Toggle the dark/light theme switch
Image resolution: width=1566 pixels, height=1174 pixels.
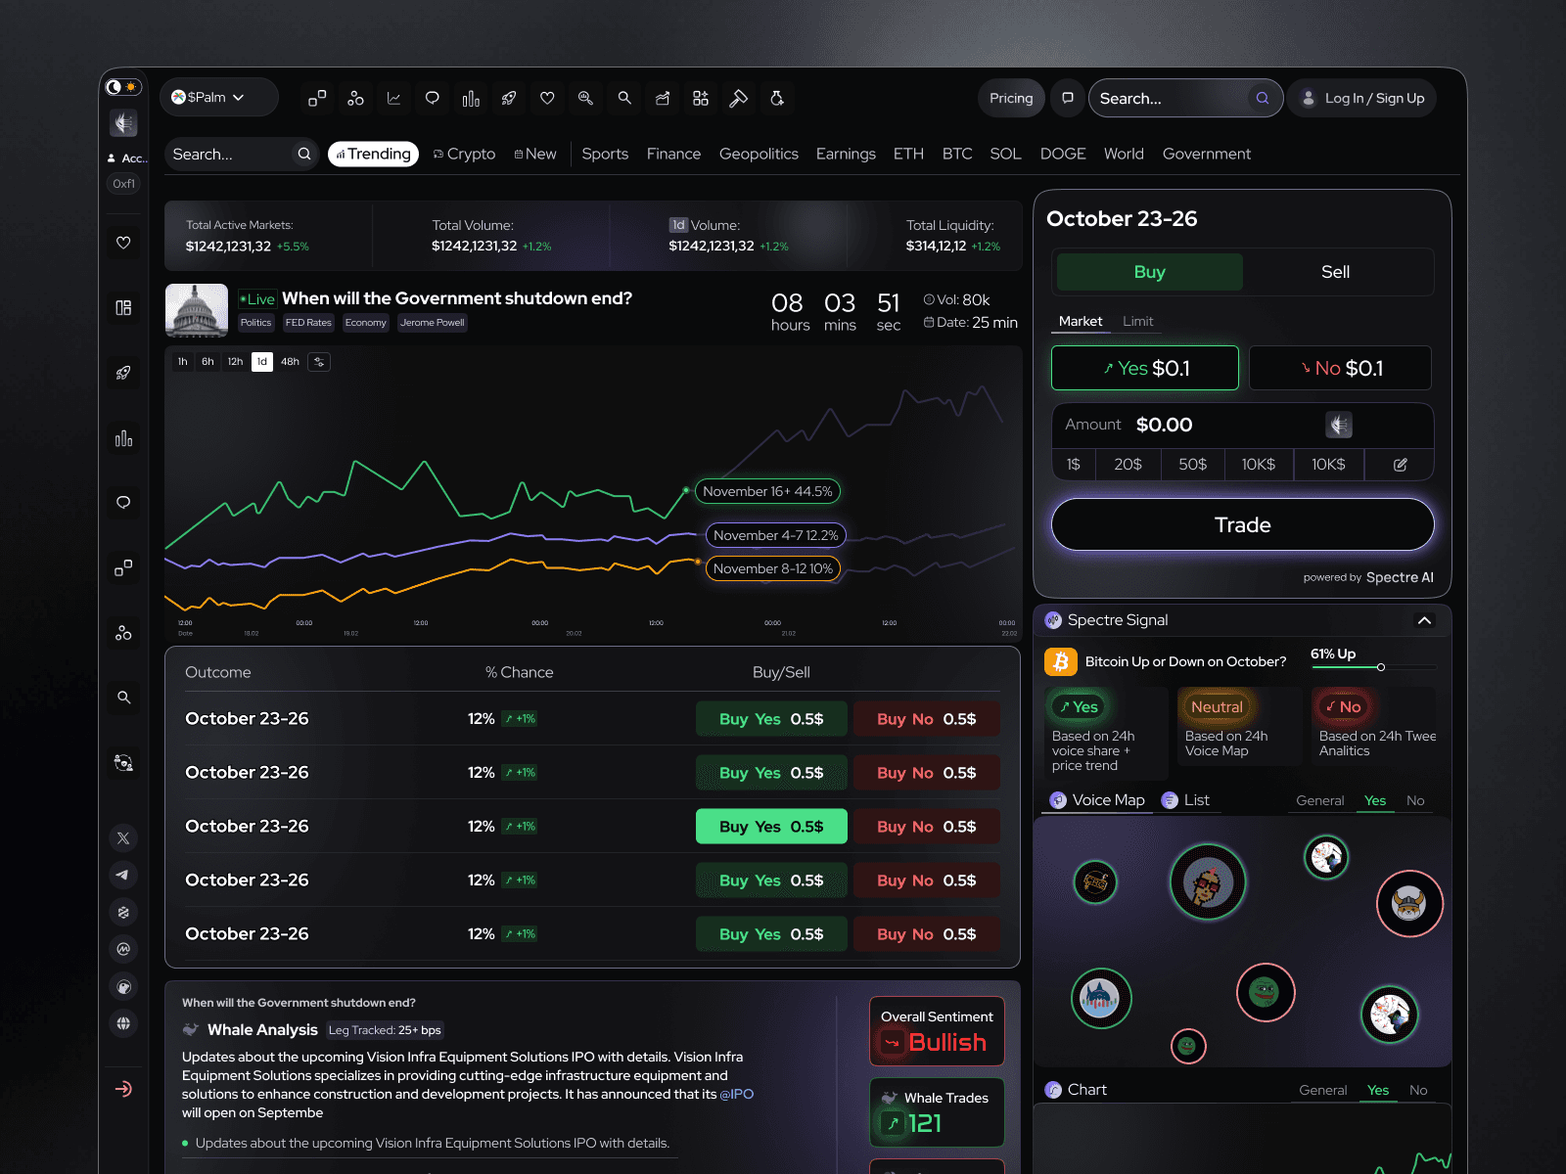[x=123, y=87]
